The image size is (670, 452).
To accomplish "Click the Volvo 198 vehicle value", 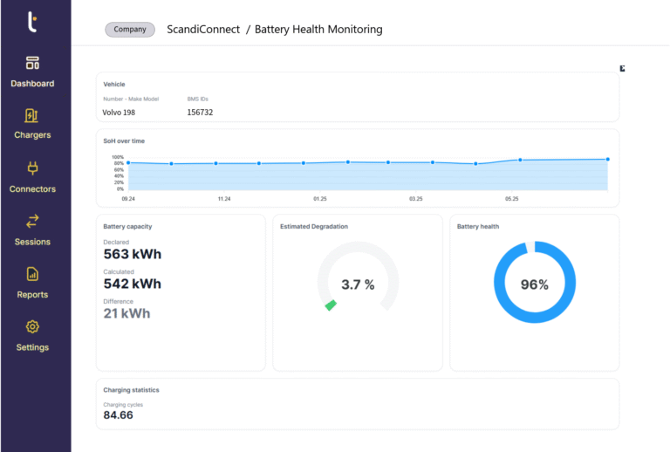I will click(x=120, y=113).
